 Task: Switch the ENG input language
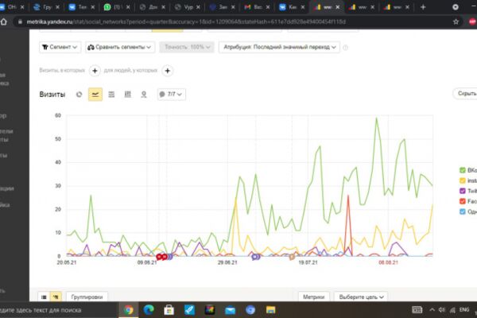click(464, 310)
